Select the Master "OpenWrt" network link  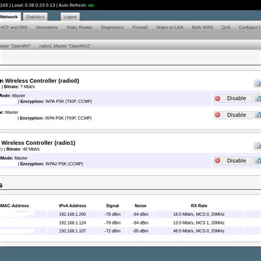(15, 46)
